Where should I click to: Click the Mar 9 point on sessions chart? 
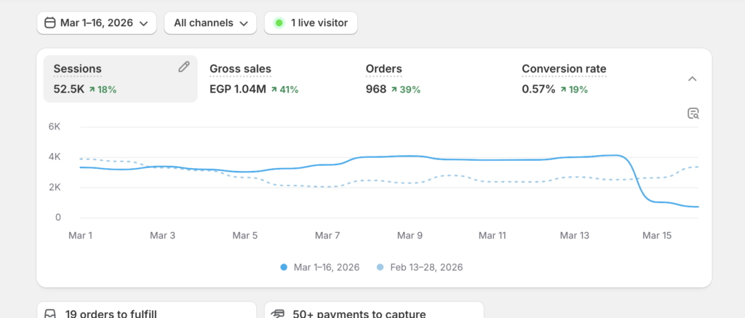[x=410, y=156]
